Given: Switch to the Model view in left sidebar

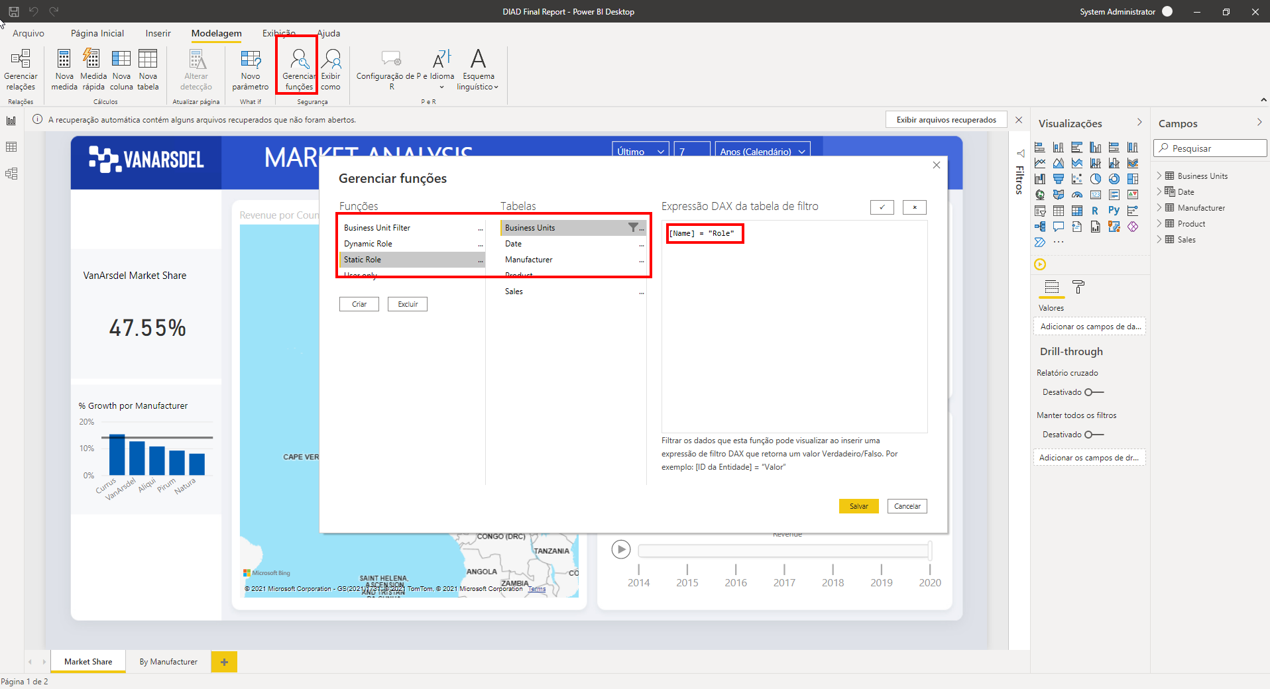Looking at the screenshot, I should 11,174.
